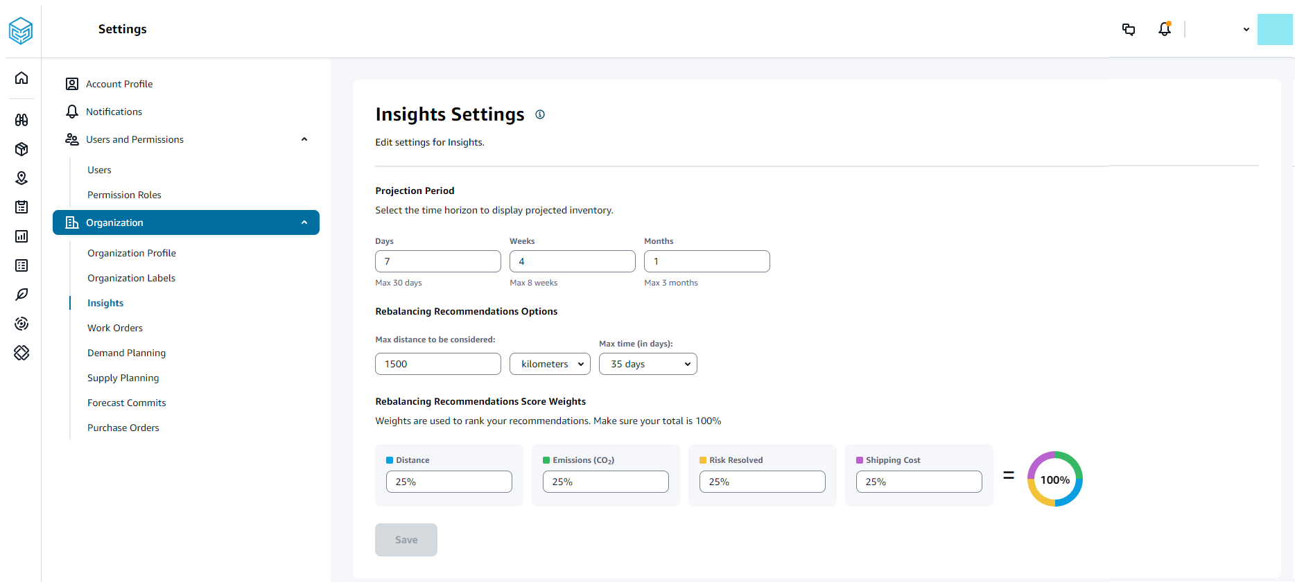Click the chat messages icon in header
Image resolution: width=1295 pixels, height=587 pixels.
1129,29
